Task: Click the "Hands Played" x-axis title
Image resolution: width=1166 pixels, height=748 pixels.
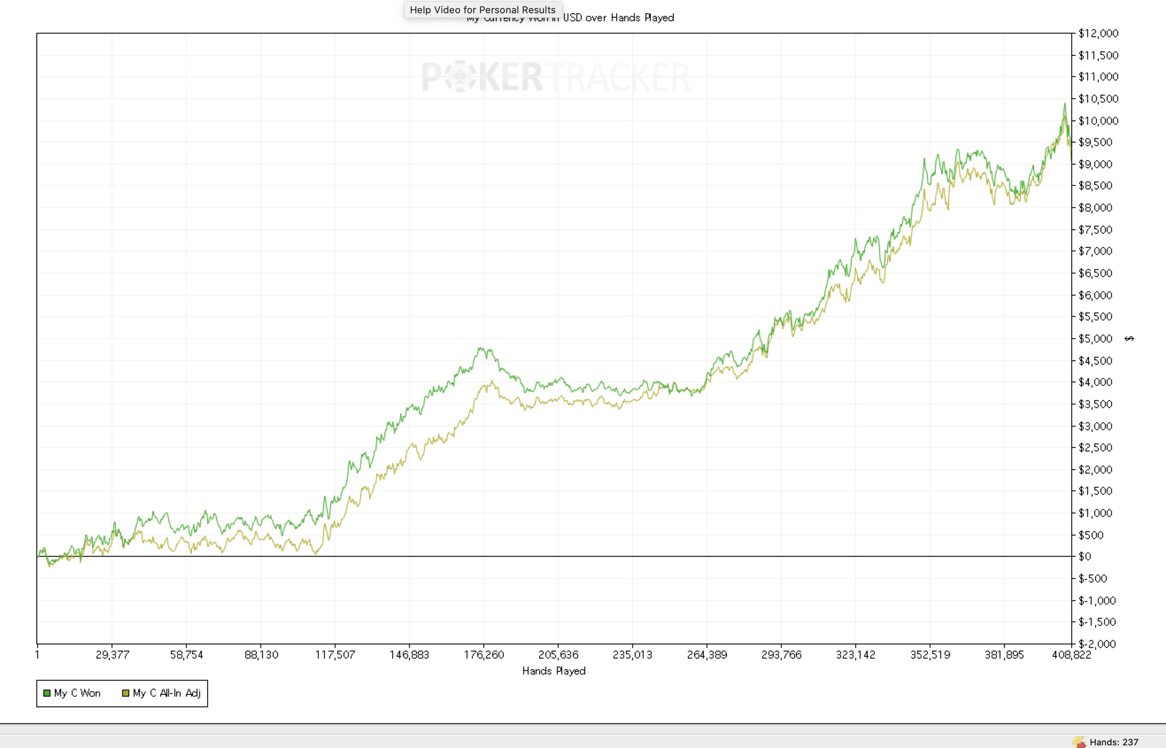Action: point(554,671)
